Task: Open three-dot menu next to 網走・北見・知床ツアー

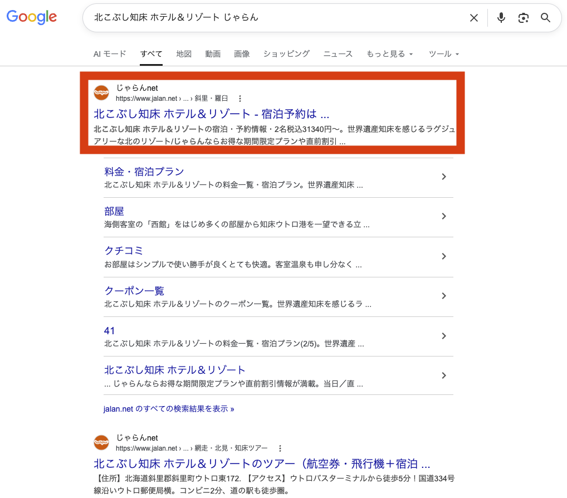Action: (280, 448)
